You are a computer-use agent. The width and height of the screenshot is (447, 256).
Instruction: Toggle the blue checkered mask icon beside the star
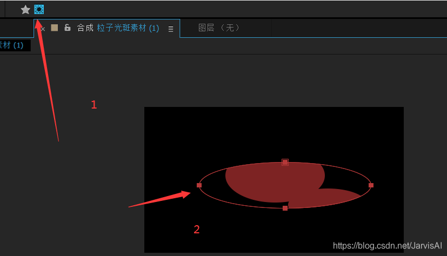pos(39,9)
